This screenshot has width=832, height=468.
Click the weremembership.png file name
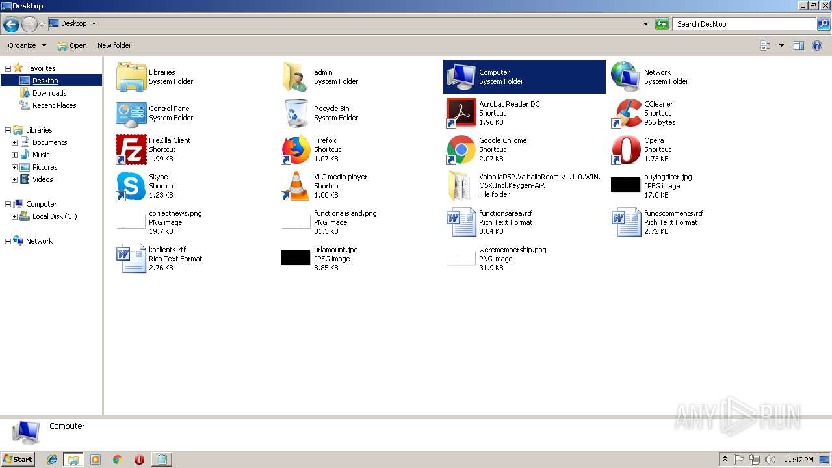512,250
